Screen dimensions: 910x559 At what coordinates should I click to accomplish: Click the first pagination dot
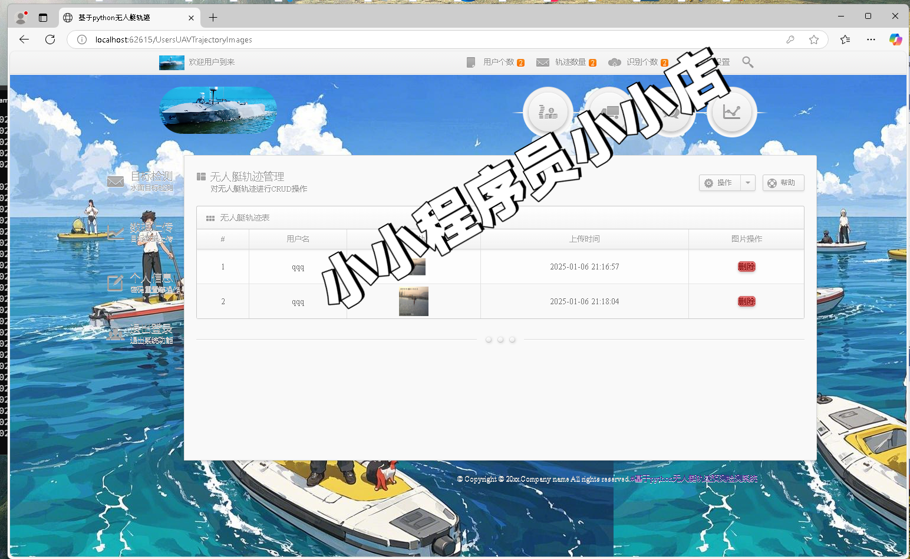489,340
